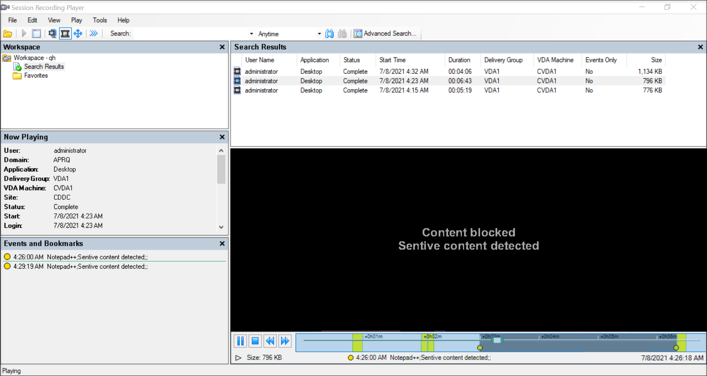This screenshot has height=376, width=707.
Task: Select the Play icon in the toolbar
Action: coord(23,33)
